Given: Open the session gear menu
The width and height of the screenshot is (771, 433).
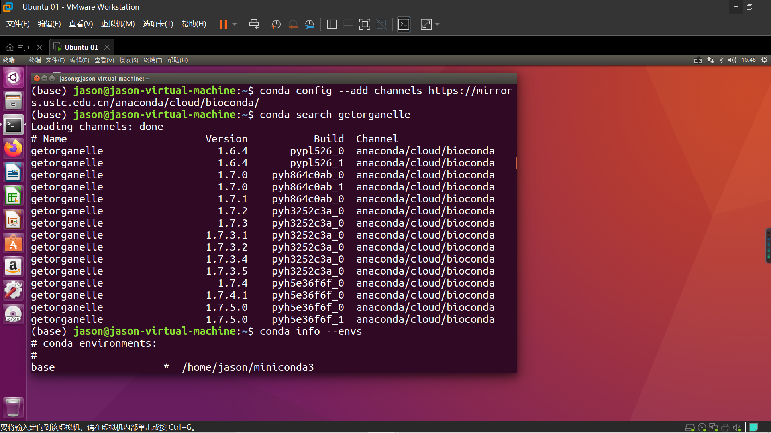Looking at the screenshot, I should 764,60.
